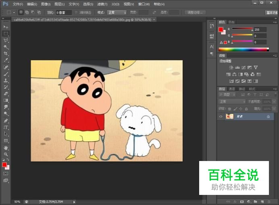Image resolution: width=279 pixels, height=205 pixels.
Task: Select the History Brush tool
Action: (x=6, y=87)
